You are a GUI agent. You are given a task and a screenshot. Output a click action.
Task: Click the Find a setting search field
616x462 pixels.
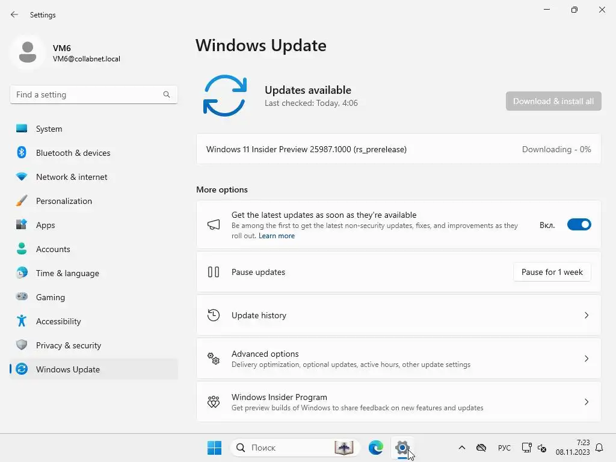[93, 94]
